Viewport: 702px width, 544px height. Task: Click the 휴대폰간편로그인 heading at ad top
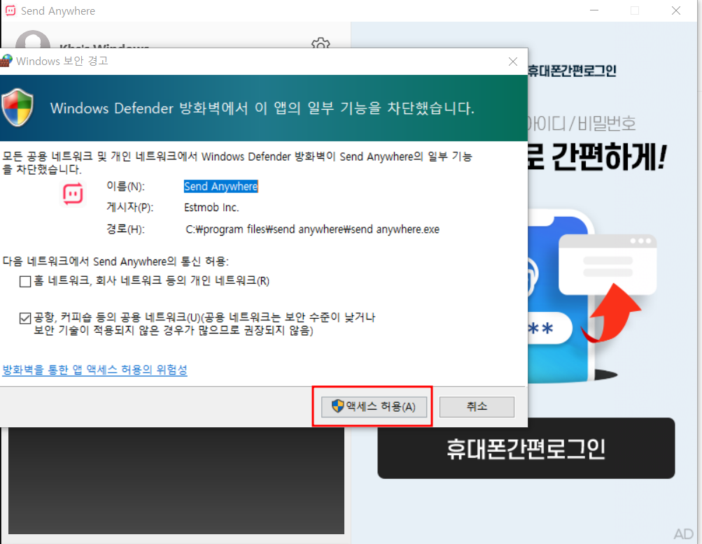tap(572, 71)
